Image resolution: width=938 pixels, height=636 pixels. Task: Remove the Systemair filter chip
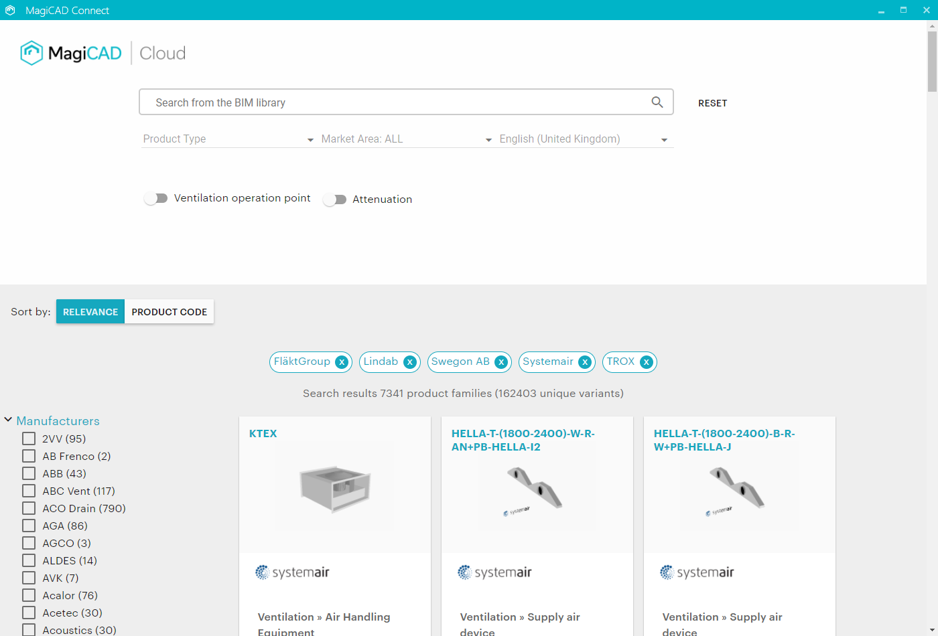(x=585, y=362)
